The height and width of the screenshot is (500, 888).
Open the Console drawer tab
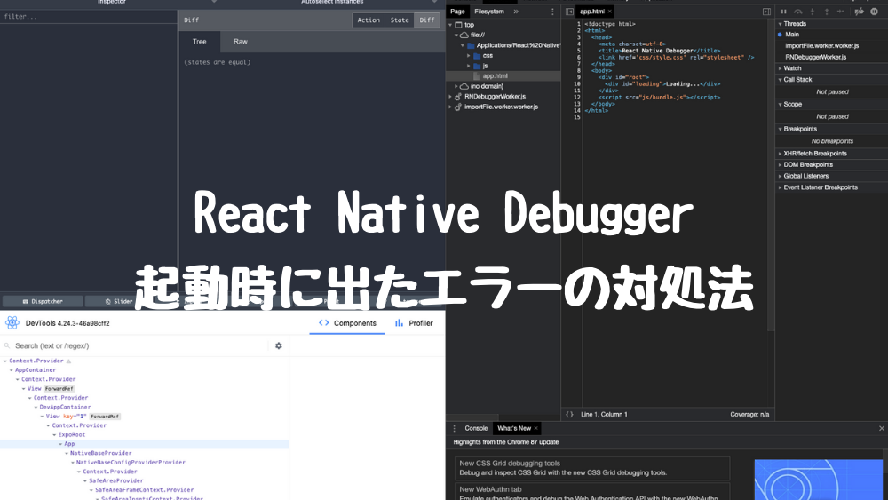click(x=476, y=429)
